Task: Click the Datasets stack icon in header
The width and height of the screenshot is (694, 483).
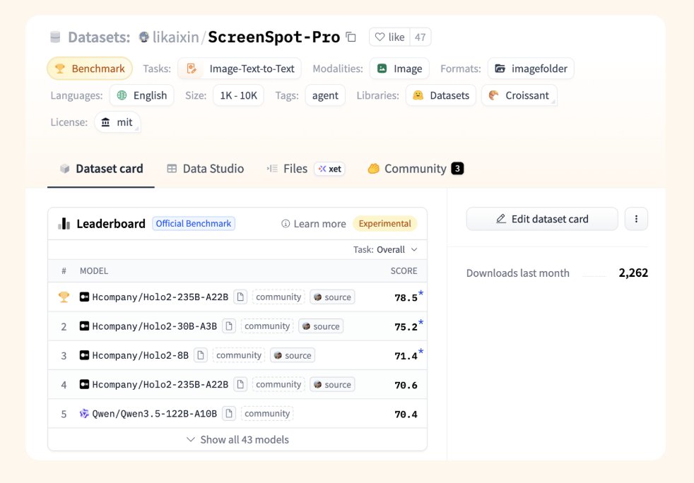Action: (x=55, y=37)
